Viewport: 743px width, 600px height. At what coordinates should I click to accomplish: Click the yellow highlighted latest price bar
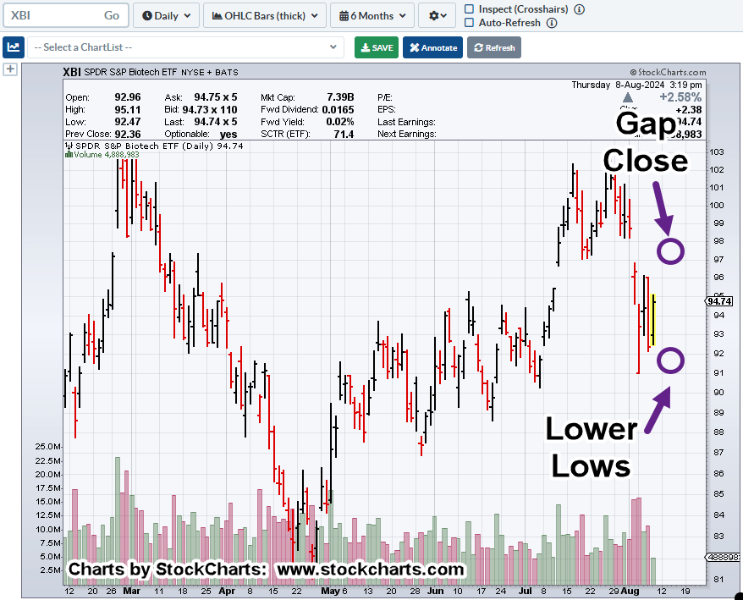[x=653, y=319]
